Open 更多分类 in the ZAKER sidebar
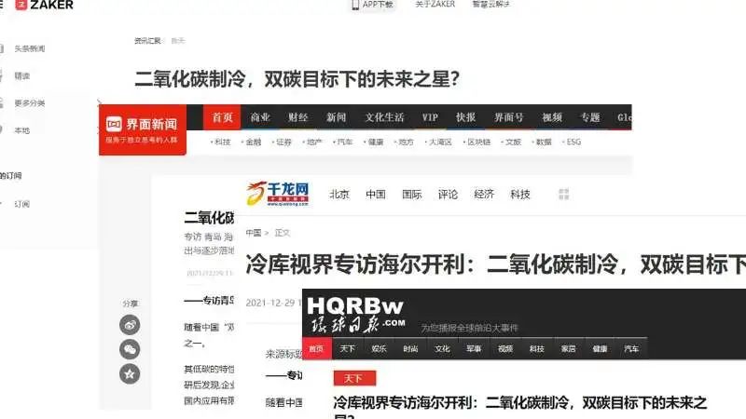 tap(30, 102)
